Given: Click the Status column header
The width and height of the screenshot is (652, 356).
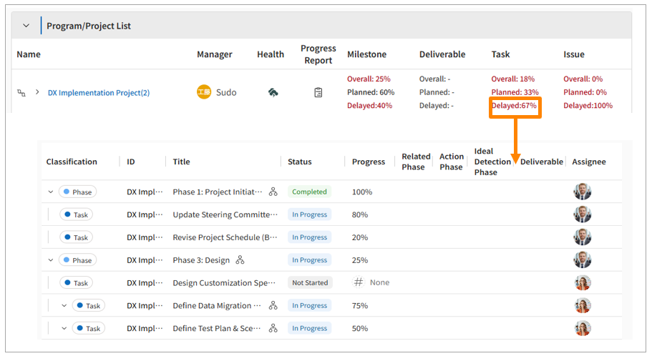Looking at the screenshot, I should [300, 162].
